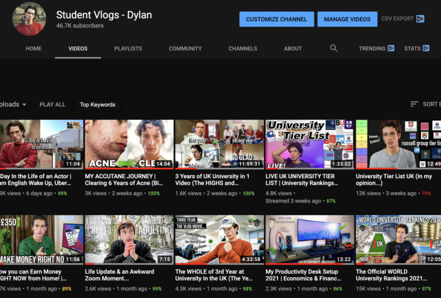This screenshot has width=441, height=298.
Task: Open the Live UK University Tier List thumbnail
Action: coord(309,144)
